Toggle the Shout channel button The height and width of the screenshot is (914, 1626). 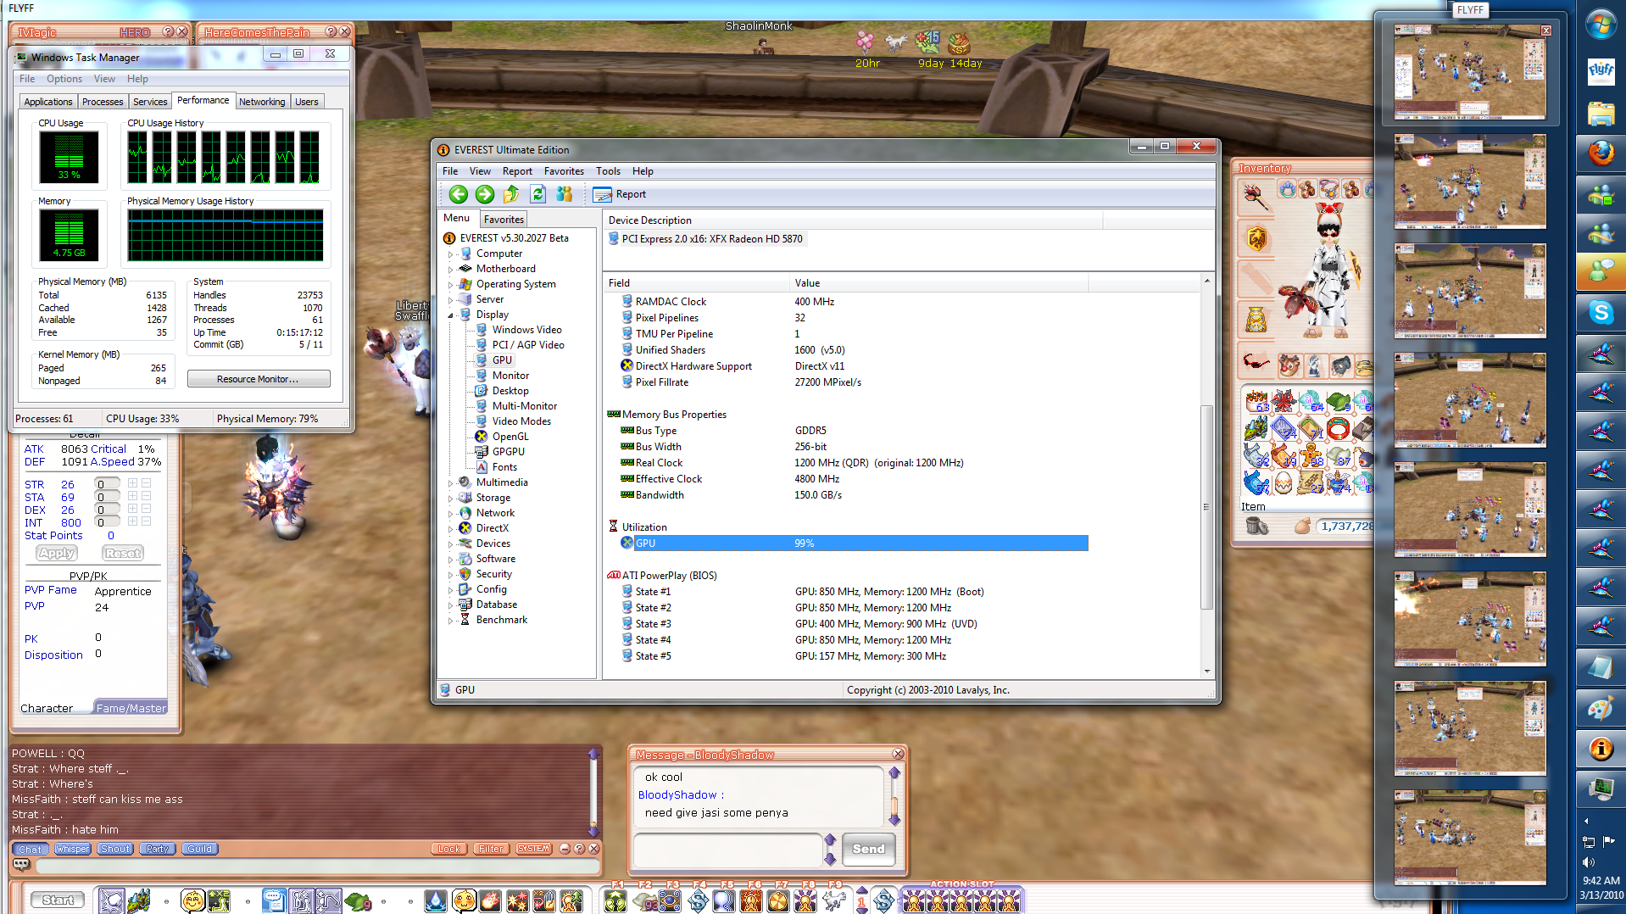pos(115,849)
